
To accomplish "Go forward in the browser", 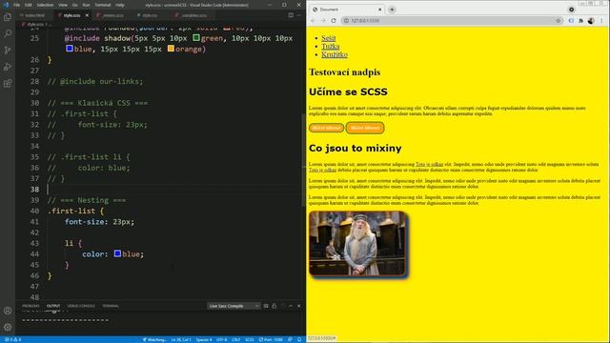I will pos(323,21).
